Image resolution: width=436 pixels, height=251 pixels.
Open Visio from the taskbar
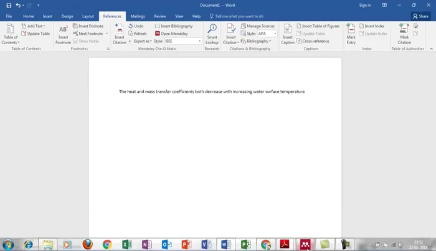(x=206, y=245)
